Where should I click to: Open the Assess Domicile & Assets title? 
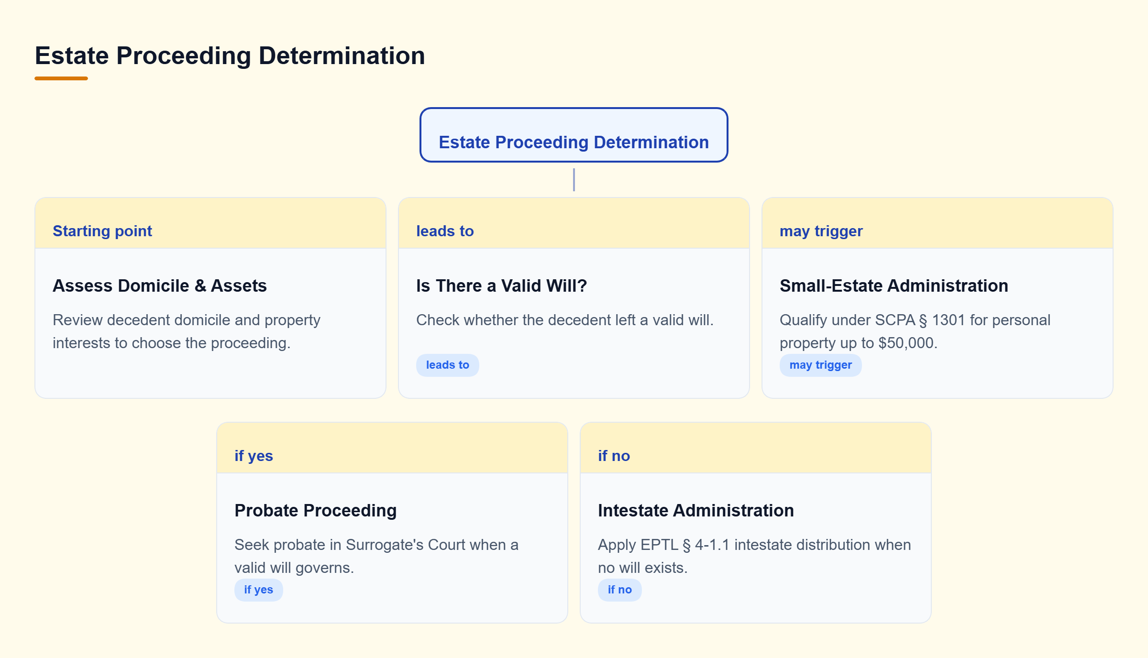click(160, 285)
